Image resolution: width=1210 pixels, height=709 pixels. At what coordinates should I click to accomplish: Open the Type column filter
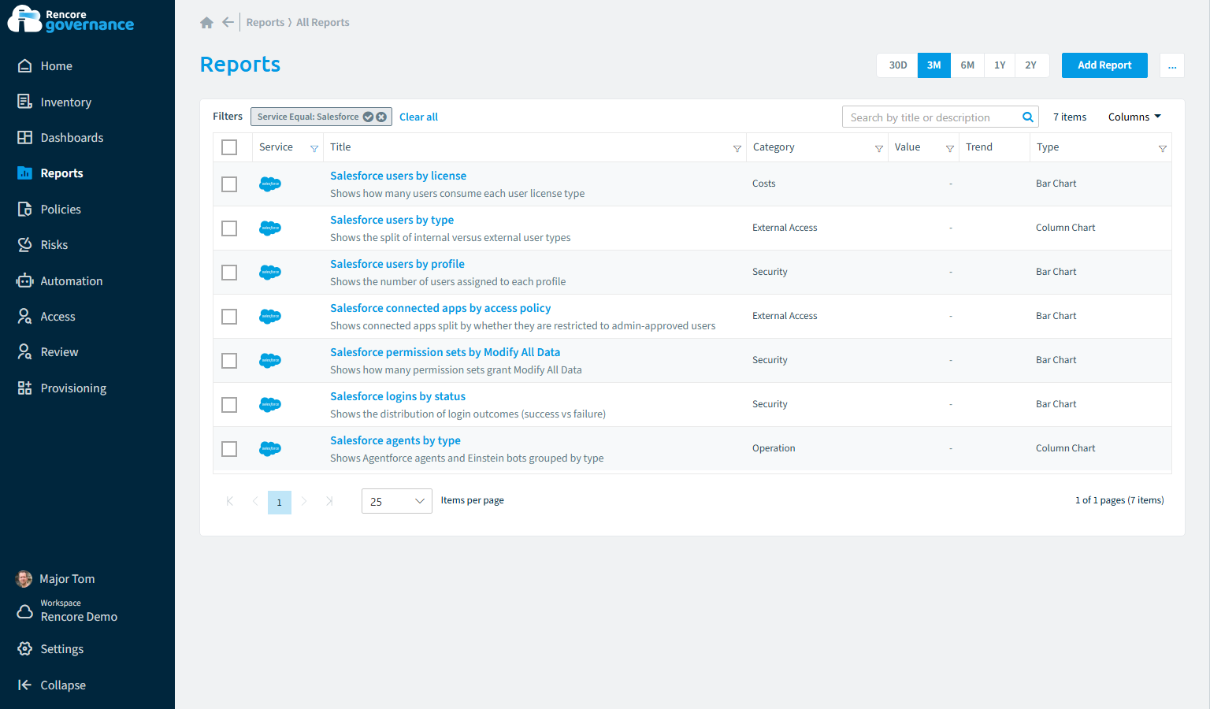pyautogui.click(x=1163, y=148)
